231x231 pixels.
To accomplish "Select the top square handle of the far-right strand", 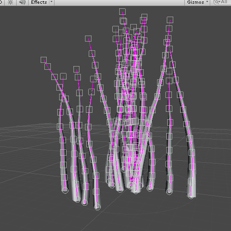I will [170, 20].
